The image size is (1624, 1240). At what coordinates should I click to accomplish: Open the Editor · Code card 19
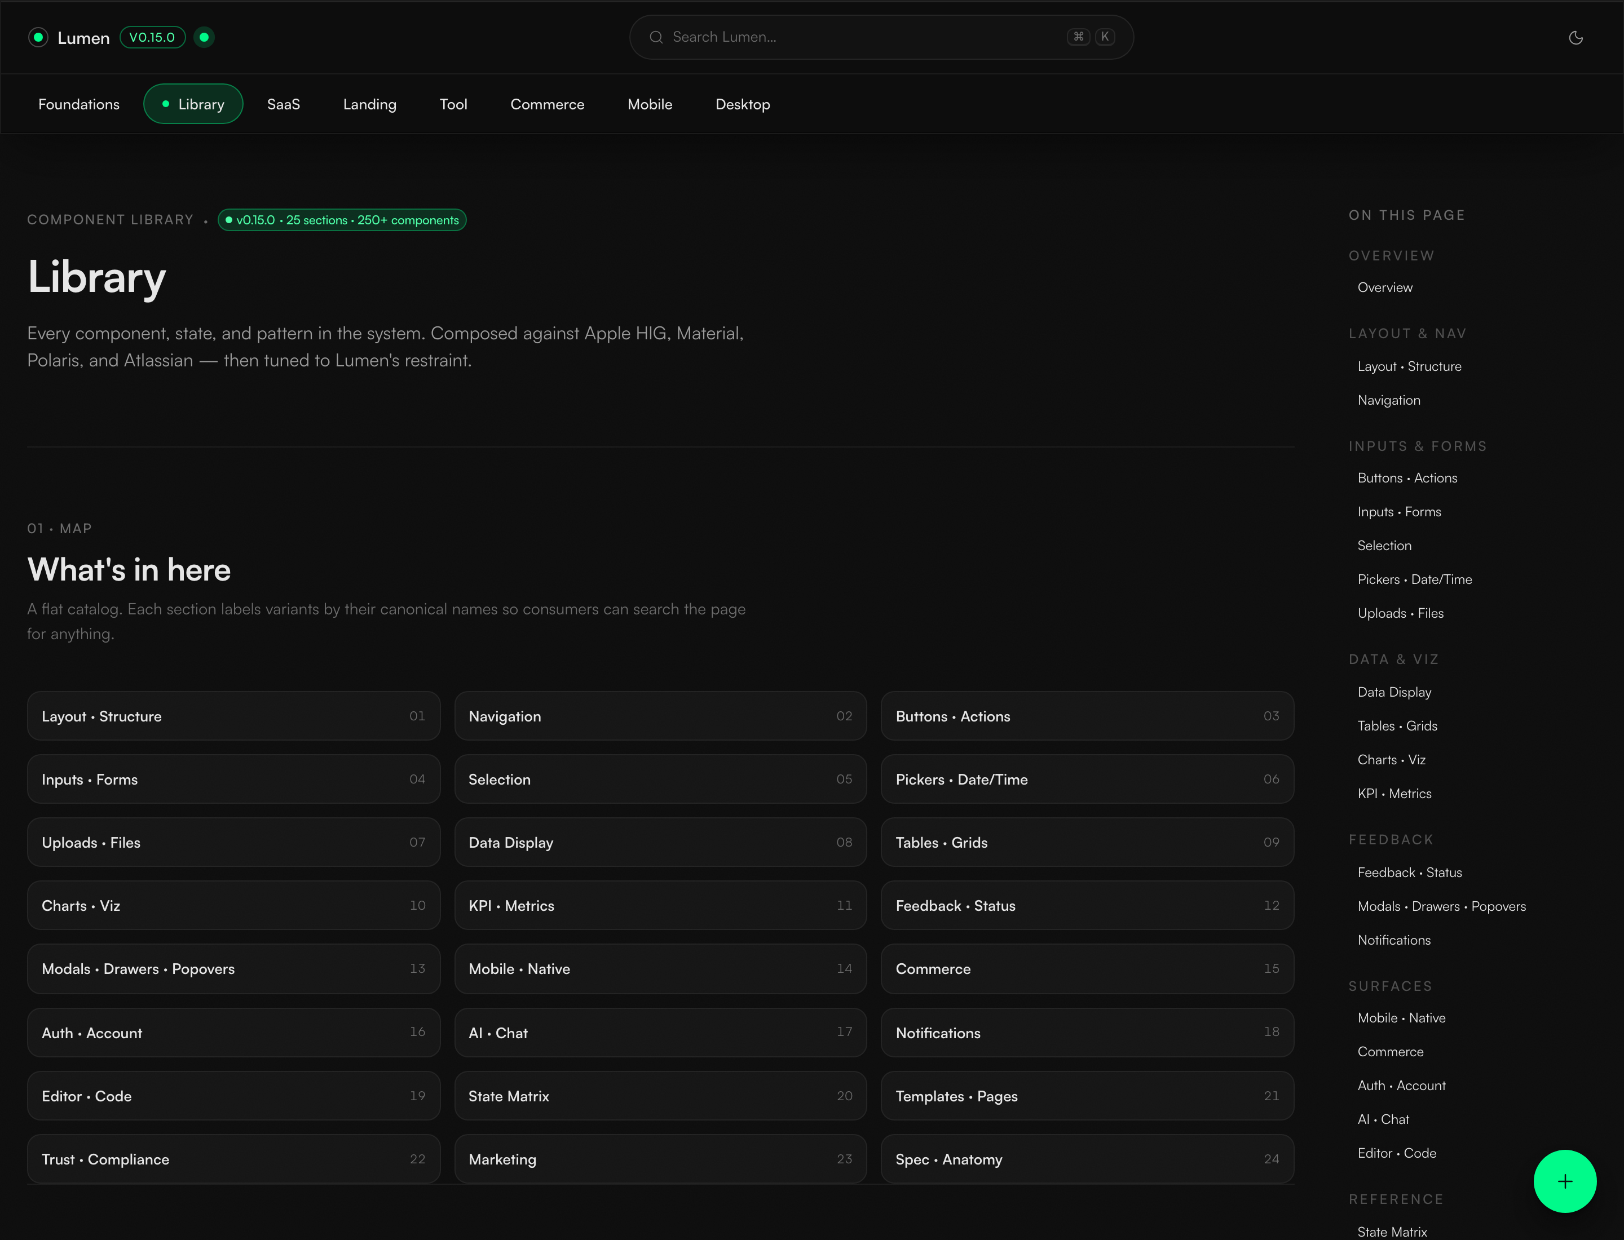(233, 1096)
